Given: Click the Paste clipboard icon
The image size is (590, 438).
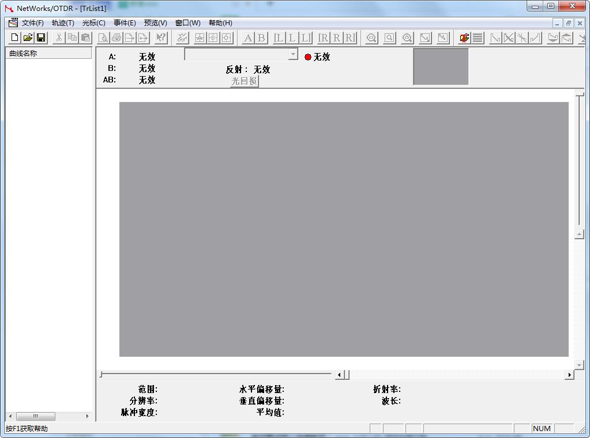Looking at the screenshot, I should 85,37.
